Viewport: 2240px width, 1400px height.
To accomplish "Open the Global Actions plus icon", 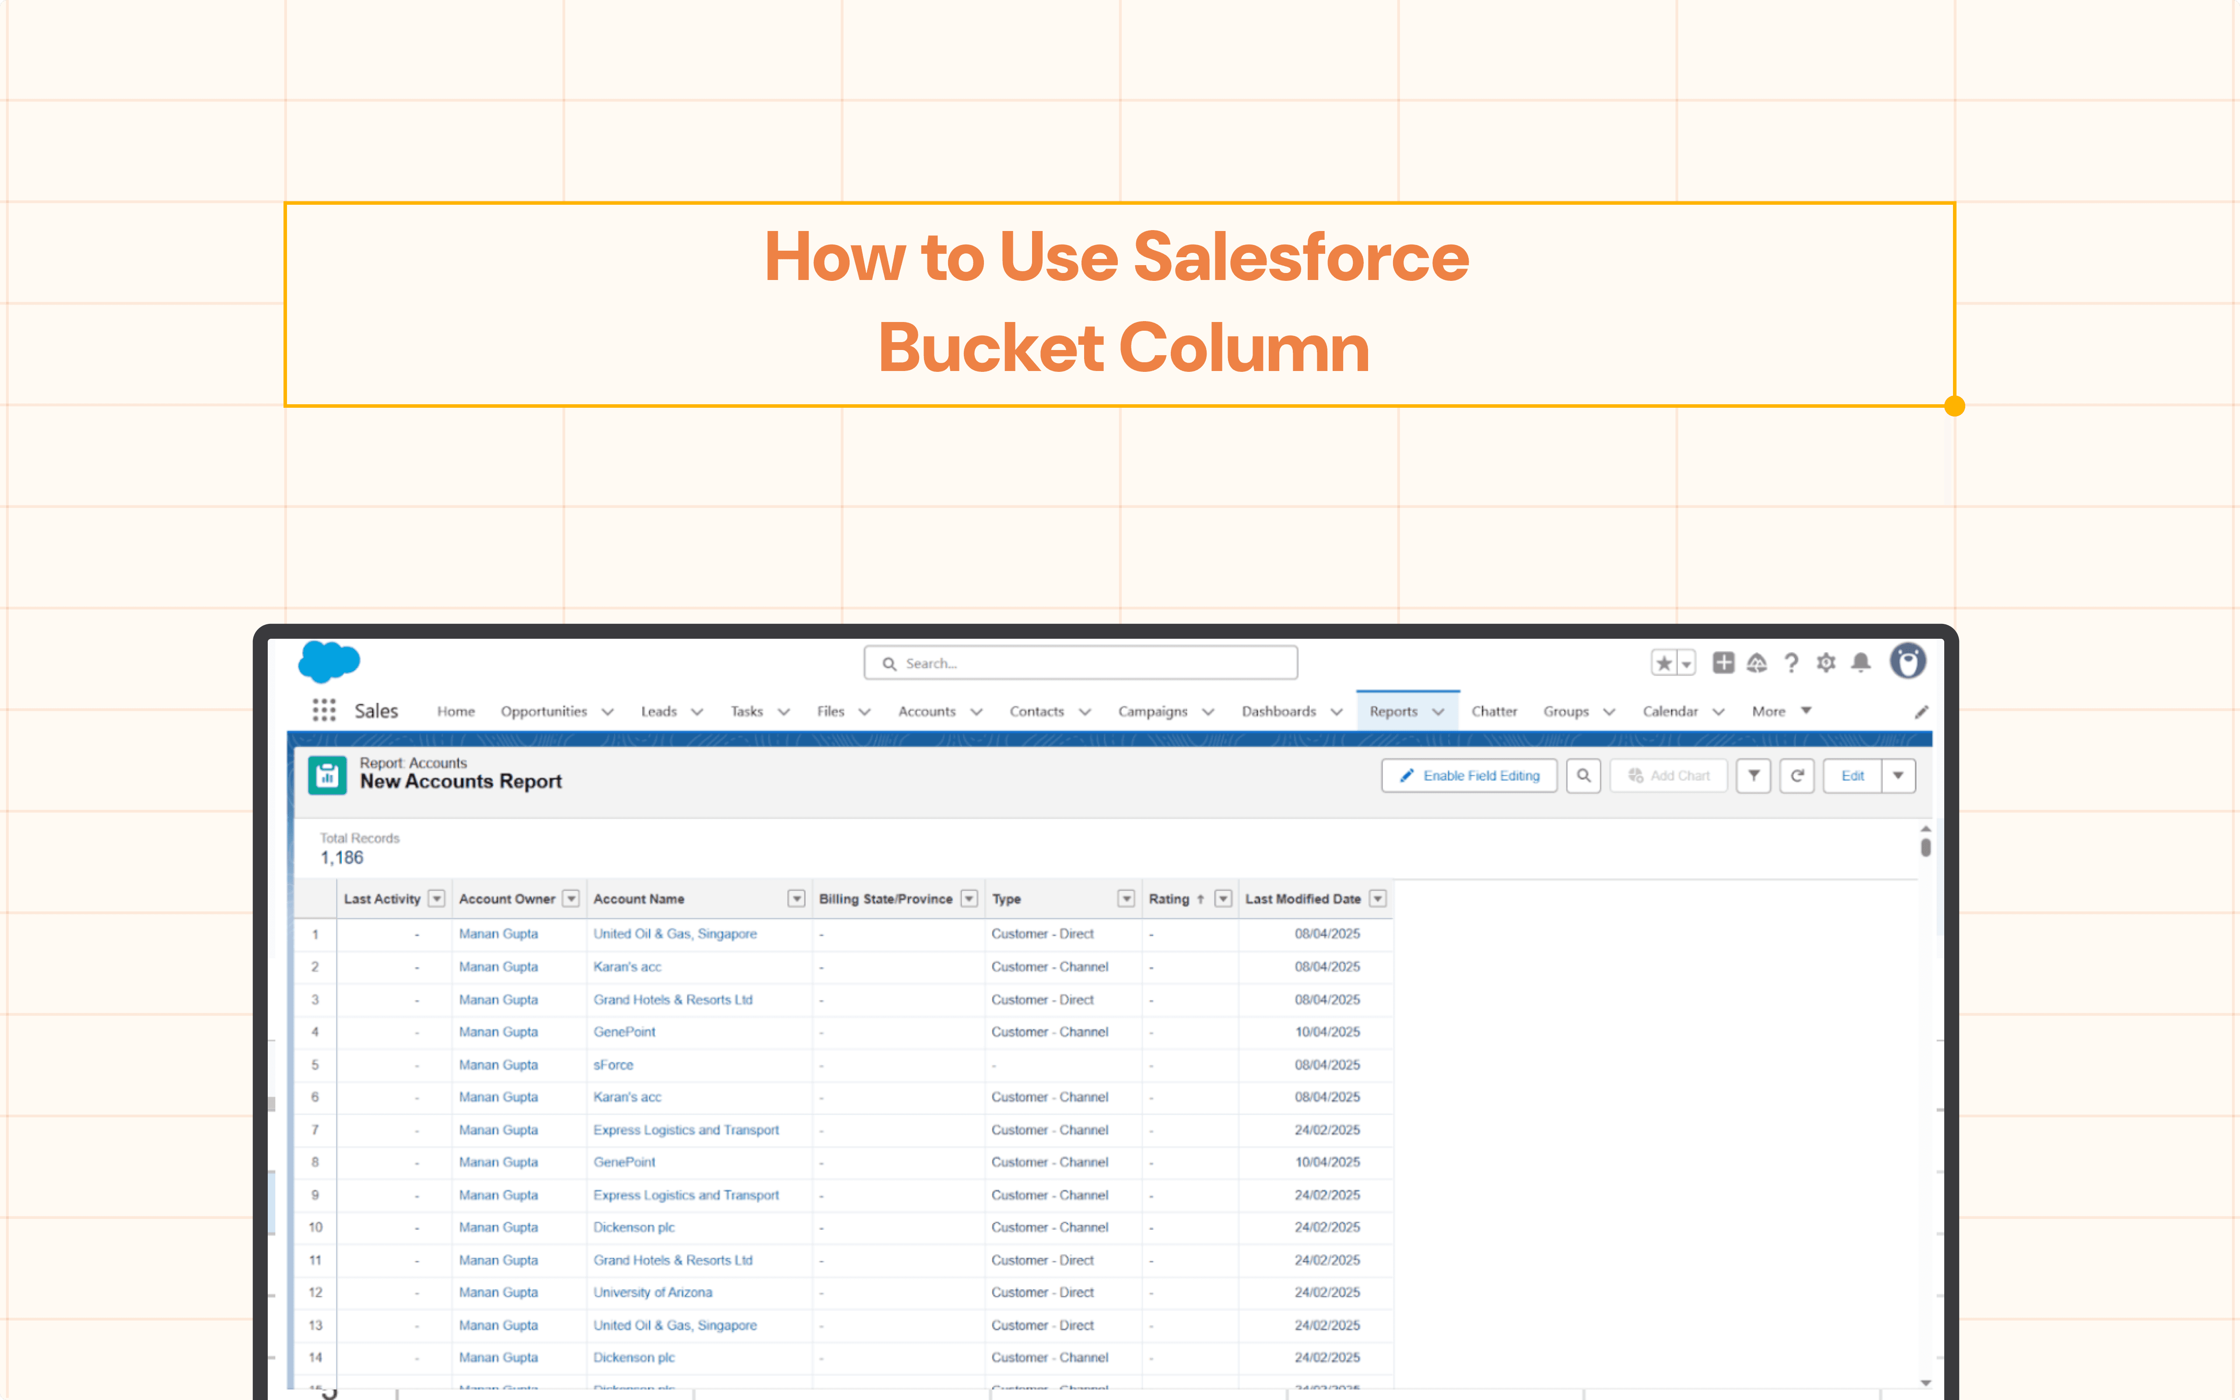I will point(1722,663).
